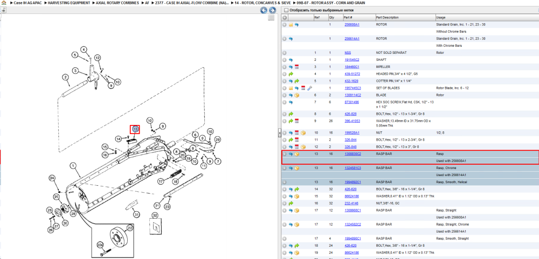Screen dimensions: 539x259
Task: Select callout 31 on the diagram
Action: tap(137, 215)
